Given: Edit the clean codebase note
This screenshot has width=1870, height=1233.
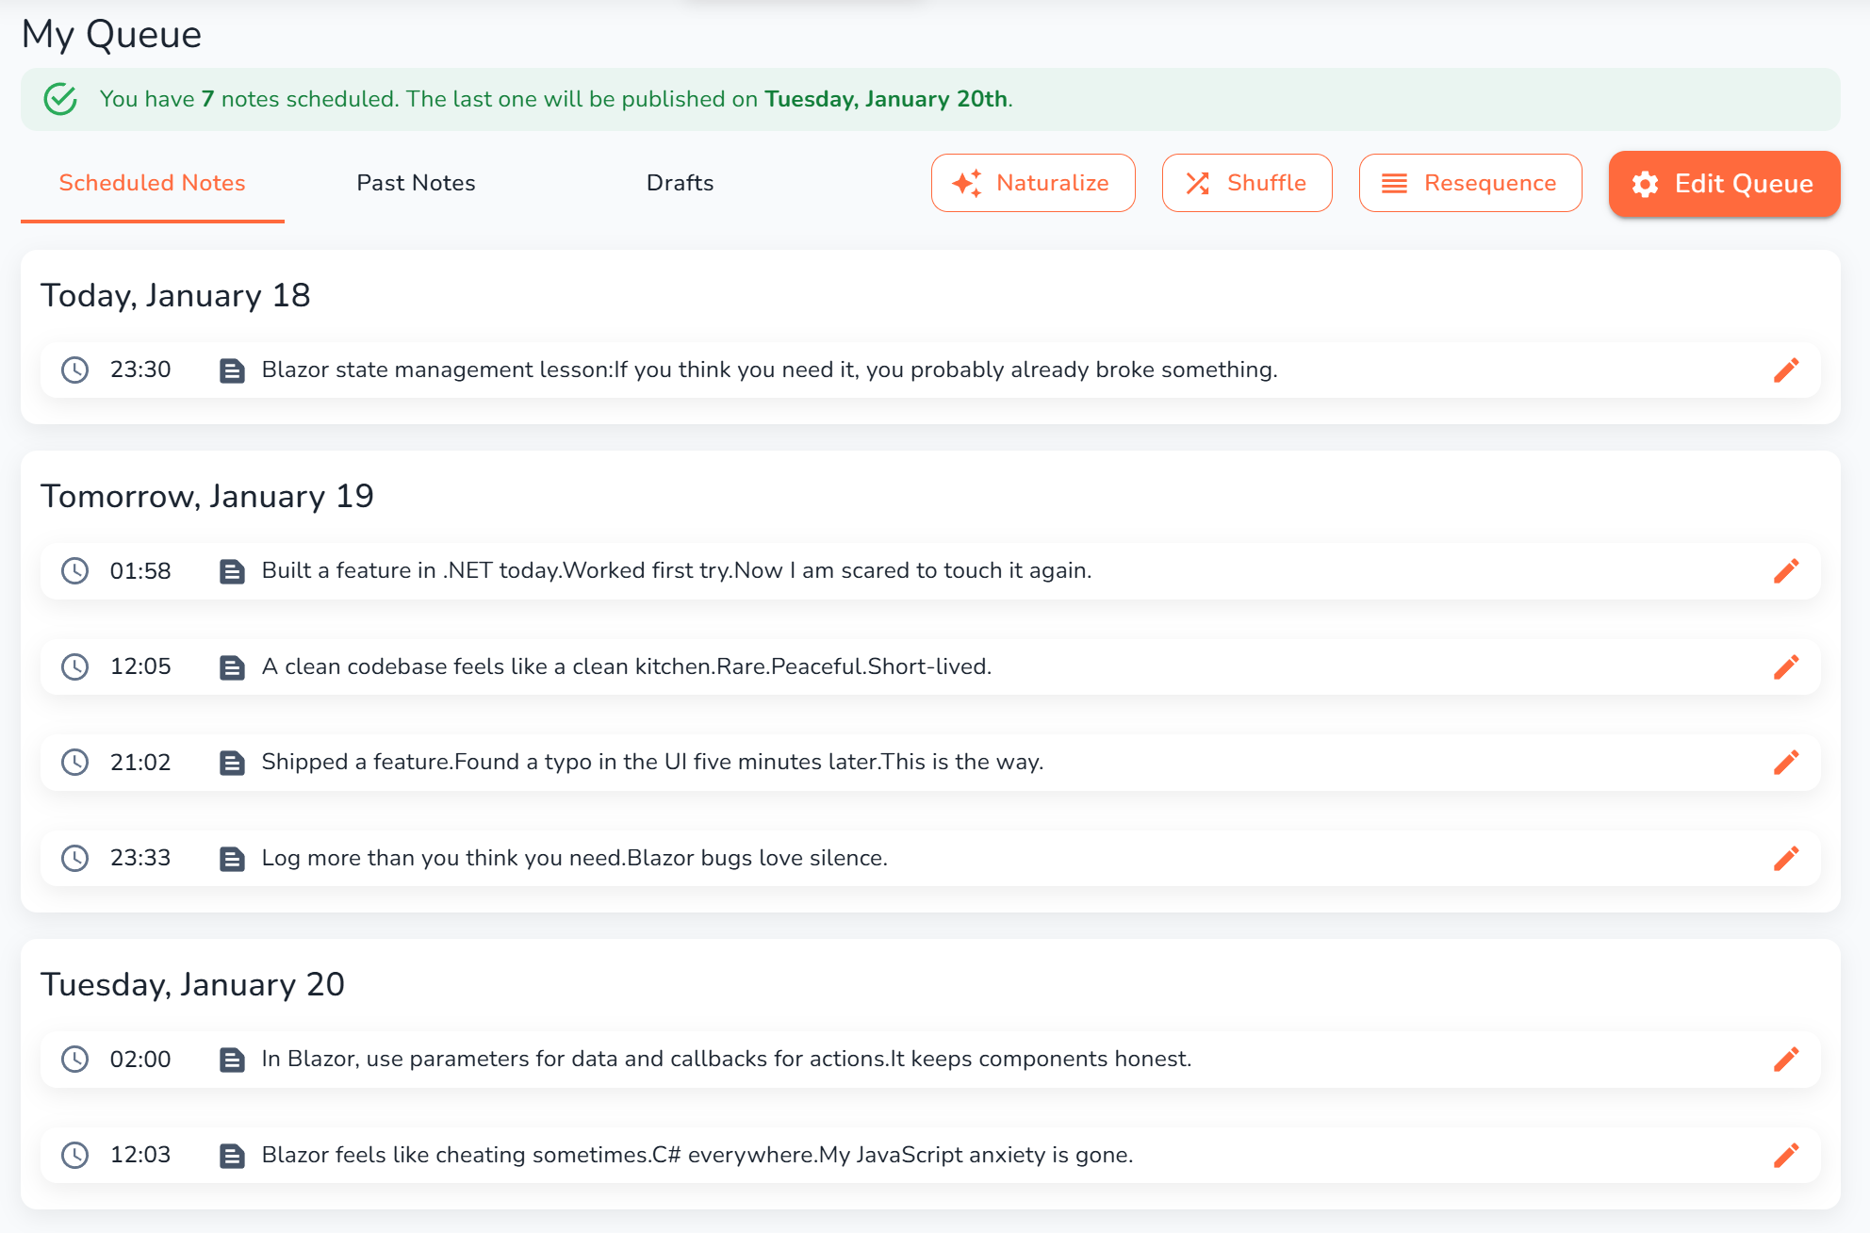Looking at the screenshot, I should click(x=1786, y=666).
